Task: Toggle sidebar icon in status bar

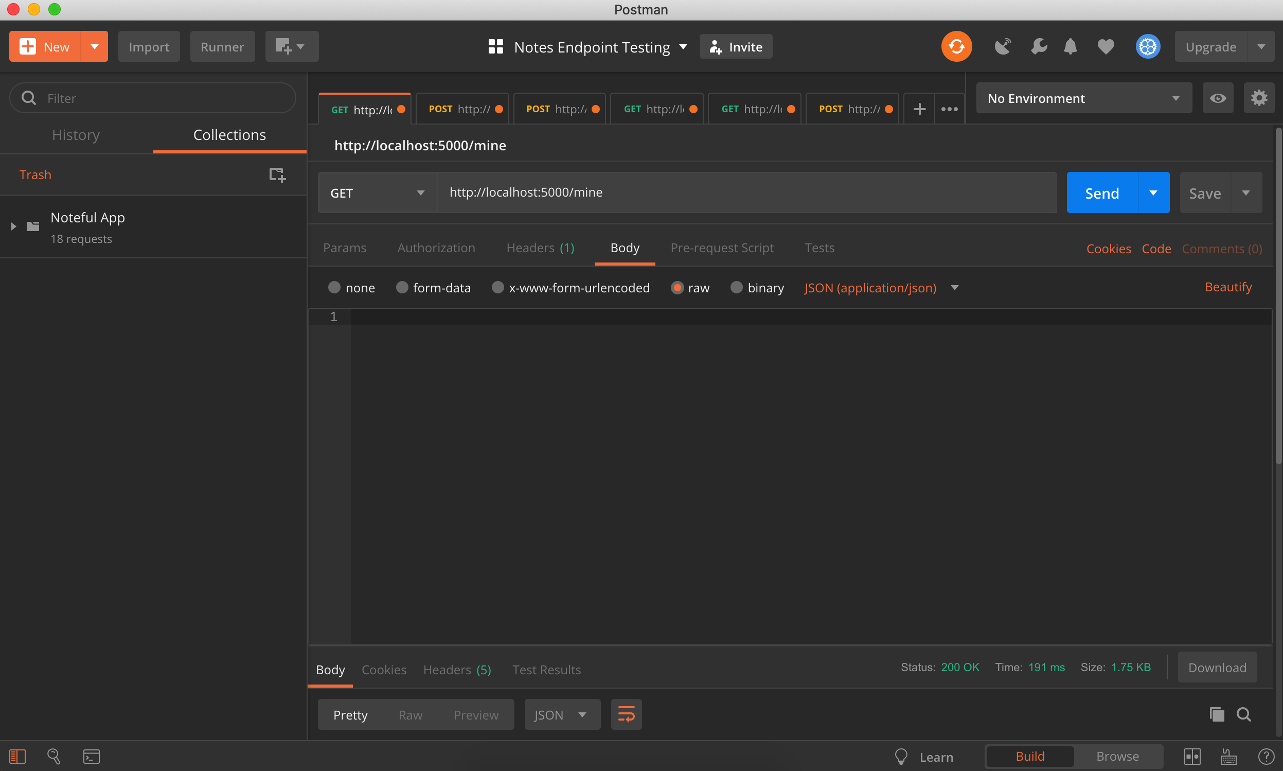Action: (17, 756)
